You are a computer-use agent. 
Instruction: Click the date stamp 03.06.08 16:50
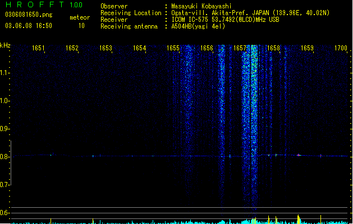click(x=29, y=26)
